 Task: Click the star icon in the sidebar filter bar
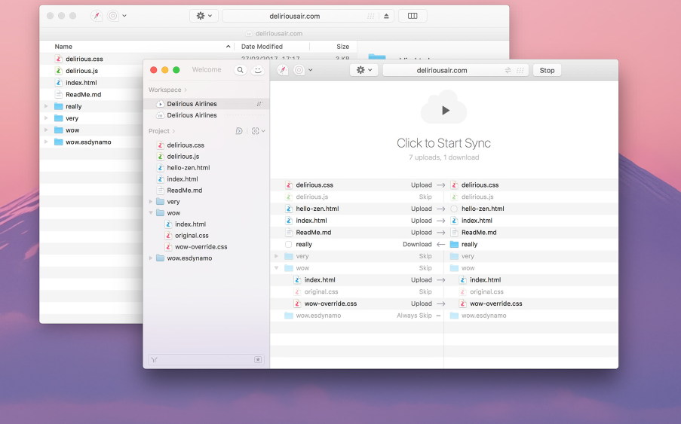click(258, 360)
